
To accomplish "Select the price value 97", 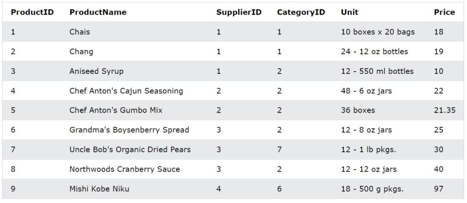I will point(439,189).
